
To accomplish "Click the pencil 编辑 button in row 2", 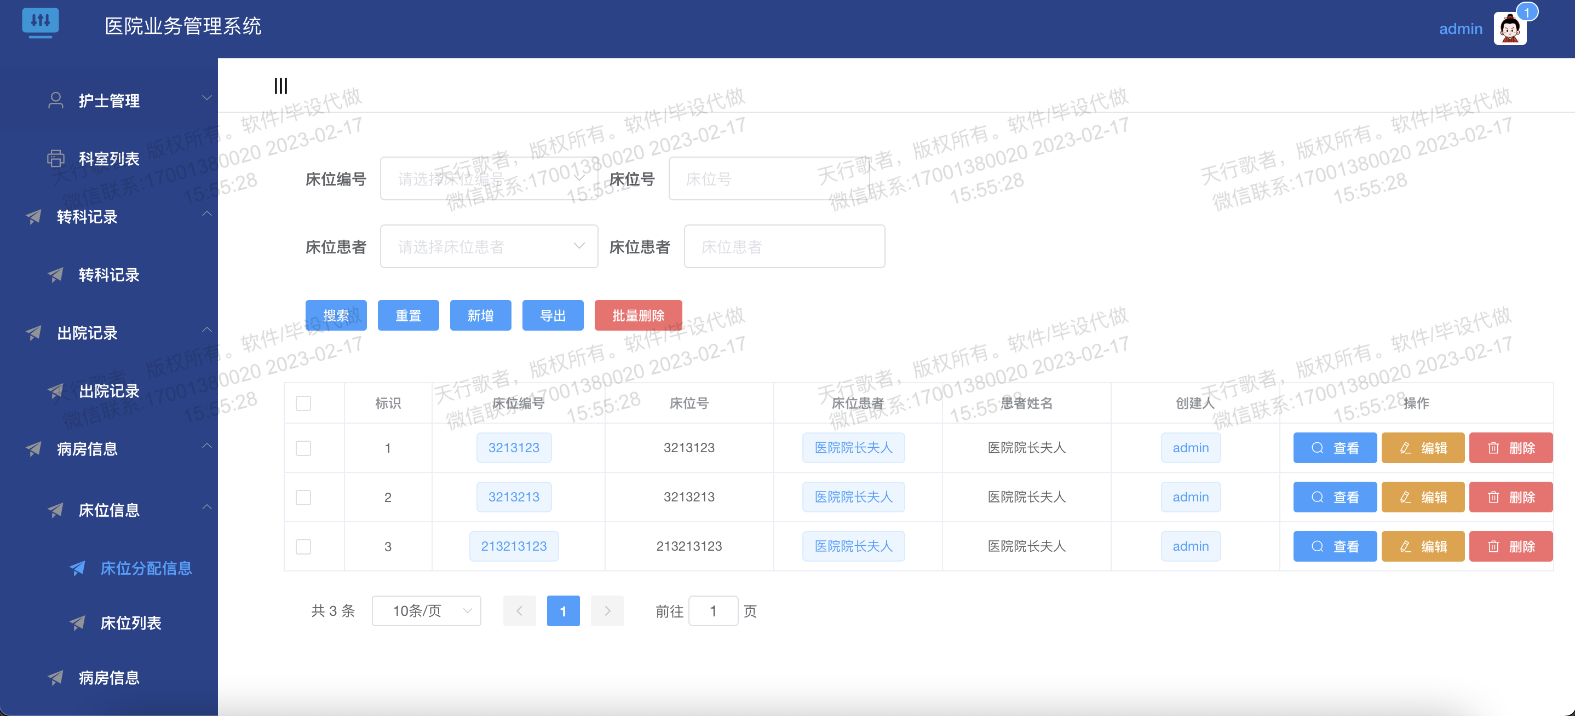I will pos(1422,497).
